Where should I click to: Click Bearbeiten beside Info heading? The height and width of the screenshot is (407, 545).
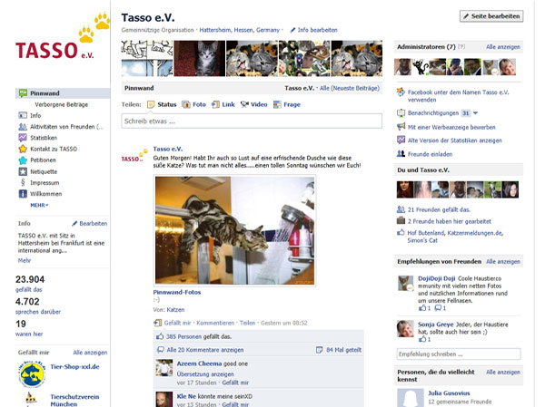tap(94, 224)
